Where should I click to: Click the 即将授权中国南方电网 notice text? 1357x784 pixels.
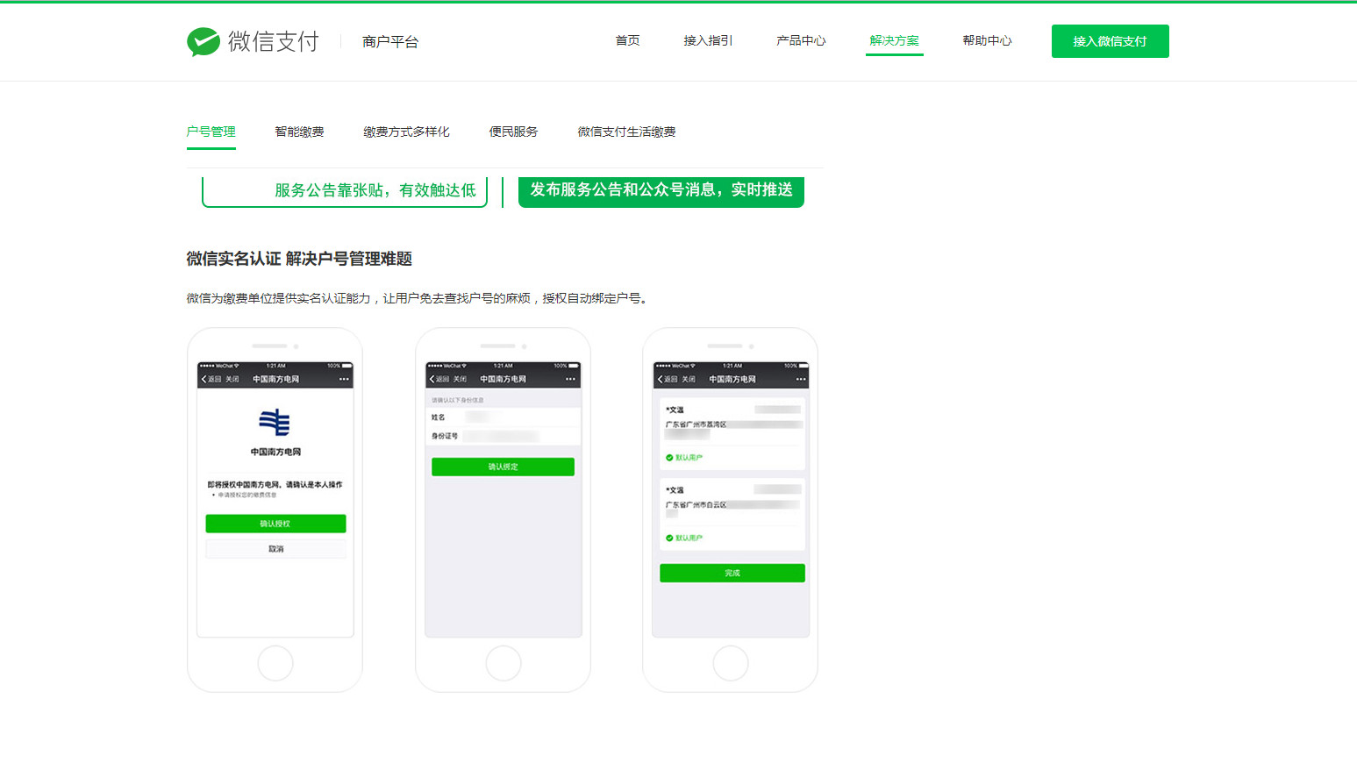(275, 484)
